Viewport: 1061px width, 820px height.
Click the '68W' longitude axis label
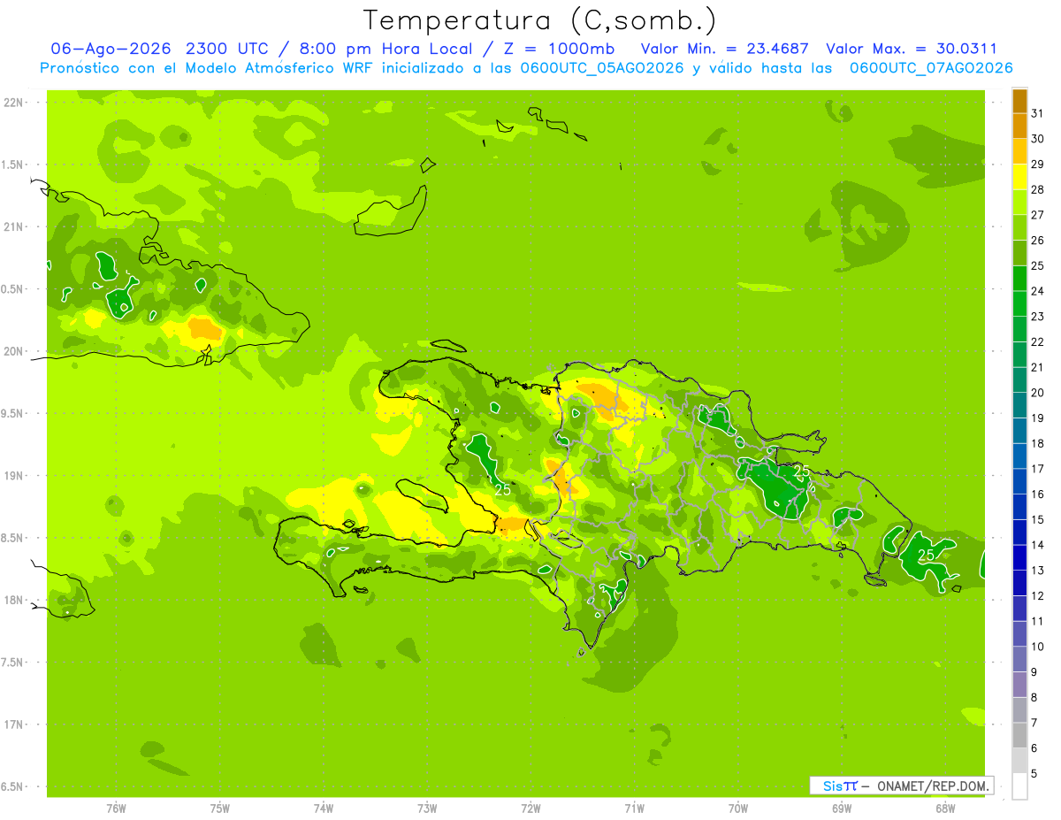tap(945, 809)
